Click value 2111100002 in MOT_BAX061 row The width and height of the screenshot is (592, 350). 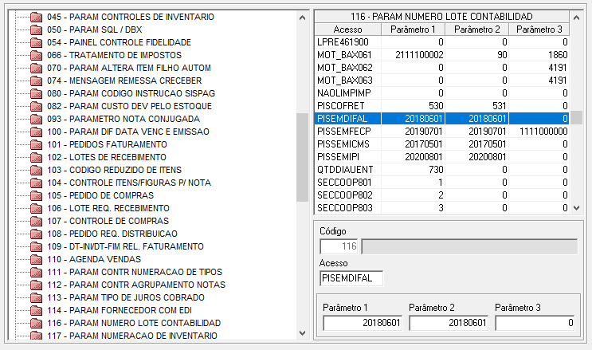pos(419,55)
